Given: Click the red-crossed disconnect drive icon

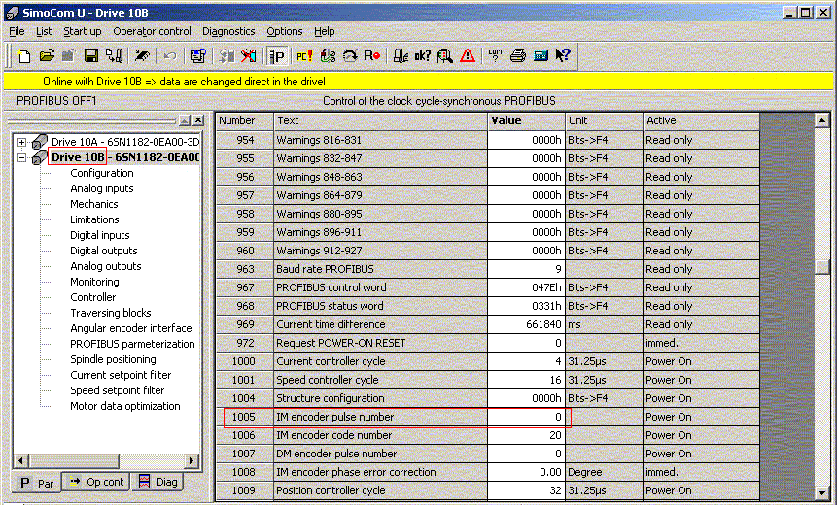Looking at the screenshot, I should coord(248,55).
